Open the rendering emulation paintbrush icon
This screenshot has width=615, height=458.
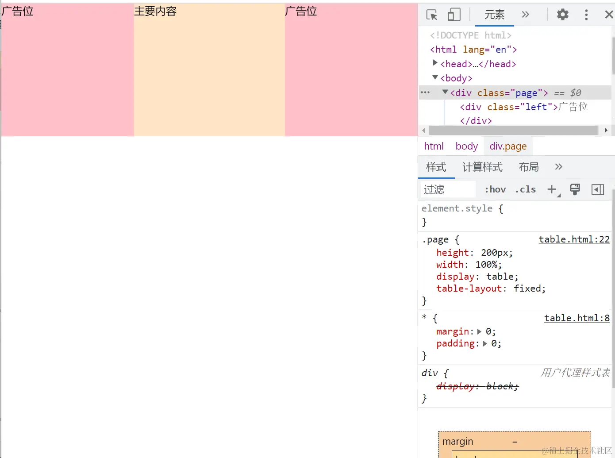tap(575, 189)
